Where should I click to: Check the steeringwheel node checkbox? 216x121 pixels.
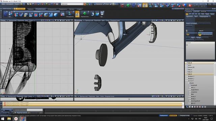click(x=190, y=101)
